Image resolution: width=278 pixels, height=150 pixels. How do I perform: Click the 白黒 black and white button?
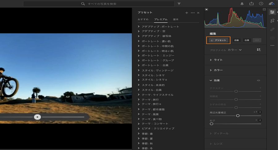(x=247, y=40)
